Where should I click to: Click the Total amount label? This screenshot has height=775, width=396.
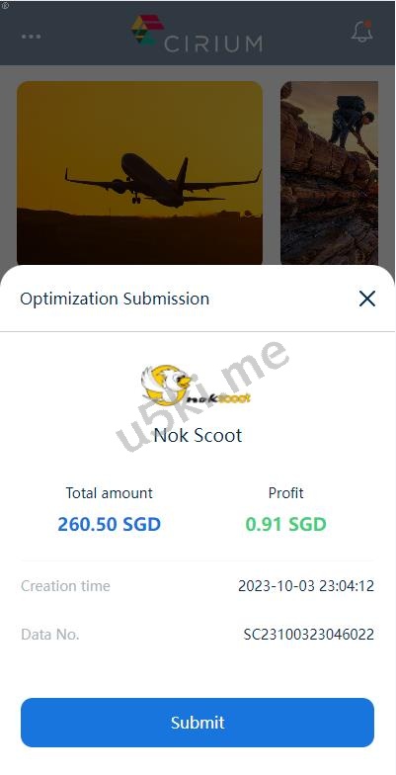point(109,492)
